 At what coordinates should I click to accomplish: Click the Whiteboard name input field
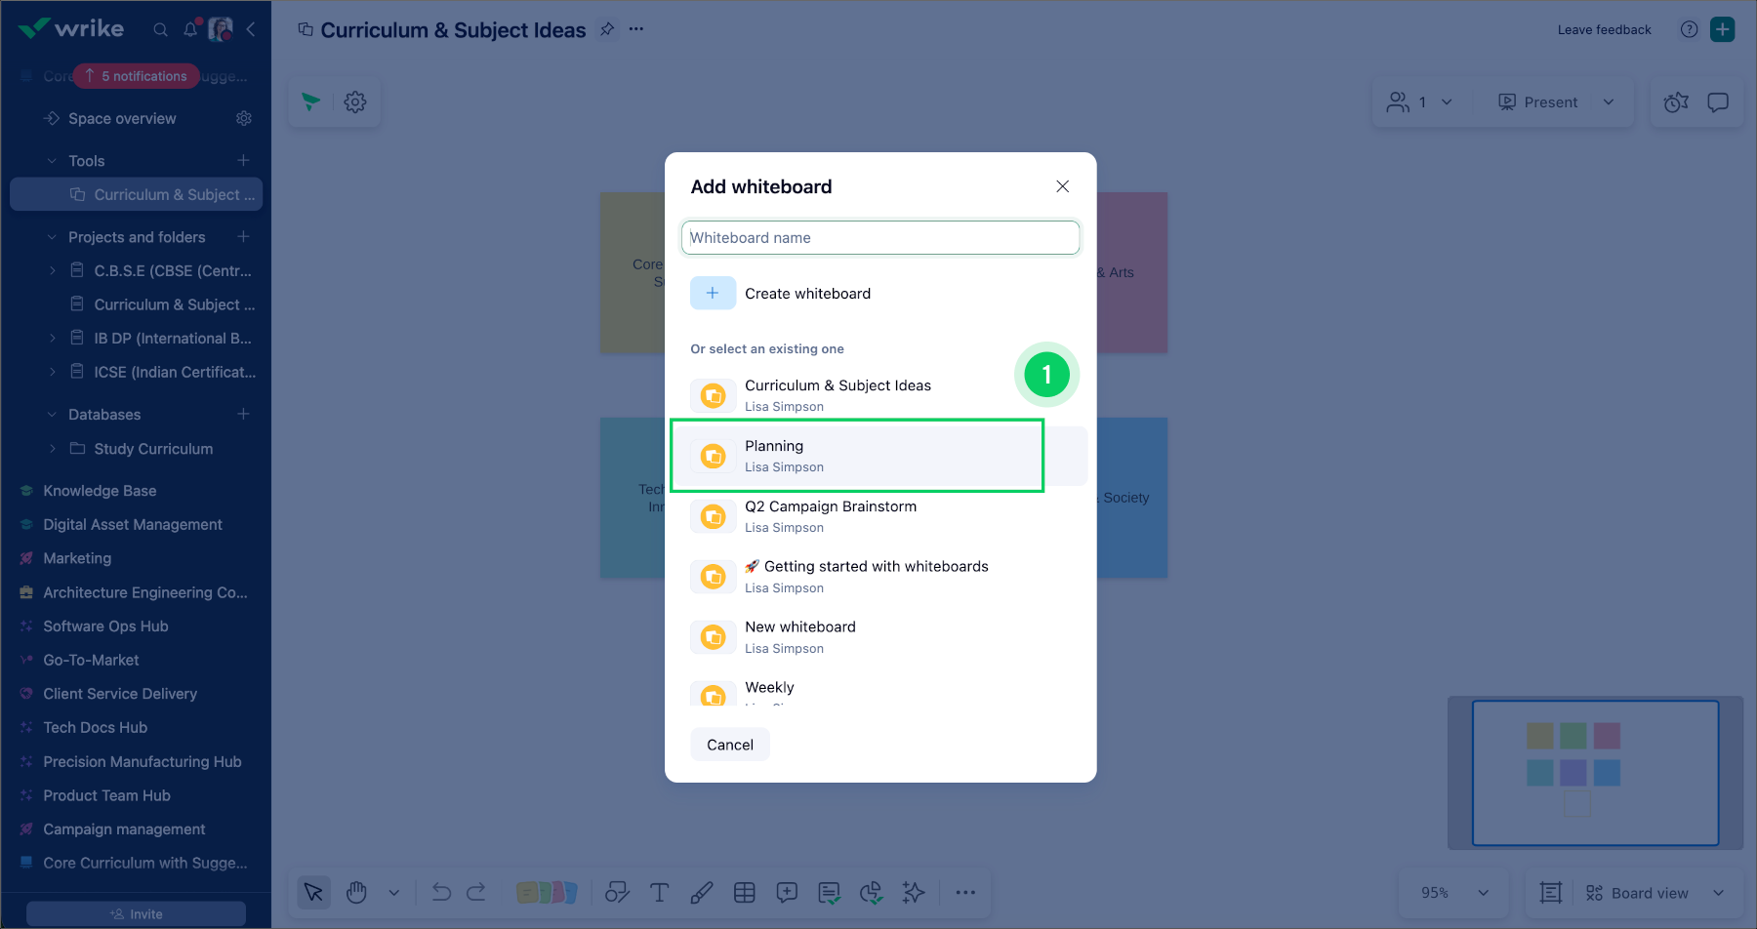tap(880, 237)
